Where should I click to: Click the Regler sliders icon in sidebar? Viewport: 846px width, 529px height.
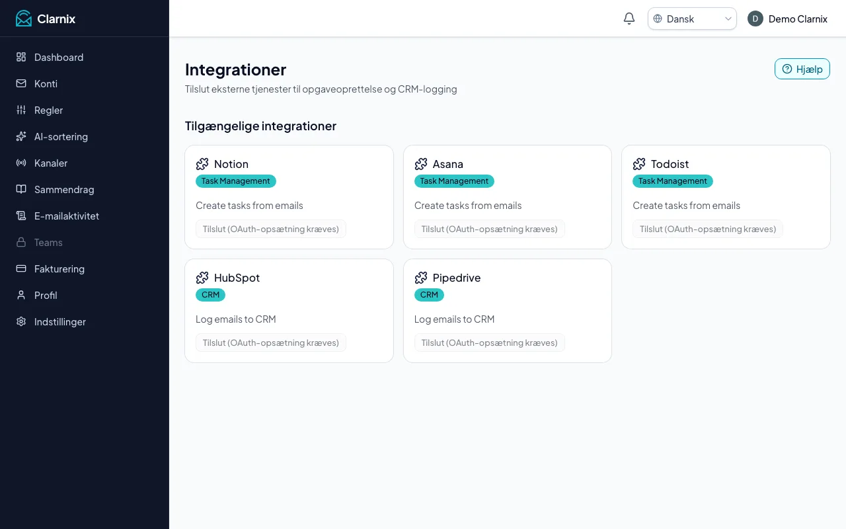click(21, 110)
